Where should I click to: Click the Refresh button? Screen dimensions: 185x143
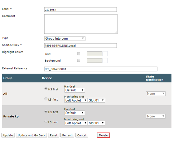(67, 135)
